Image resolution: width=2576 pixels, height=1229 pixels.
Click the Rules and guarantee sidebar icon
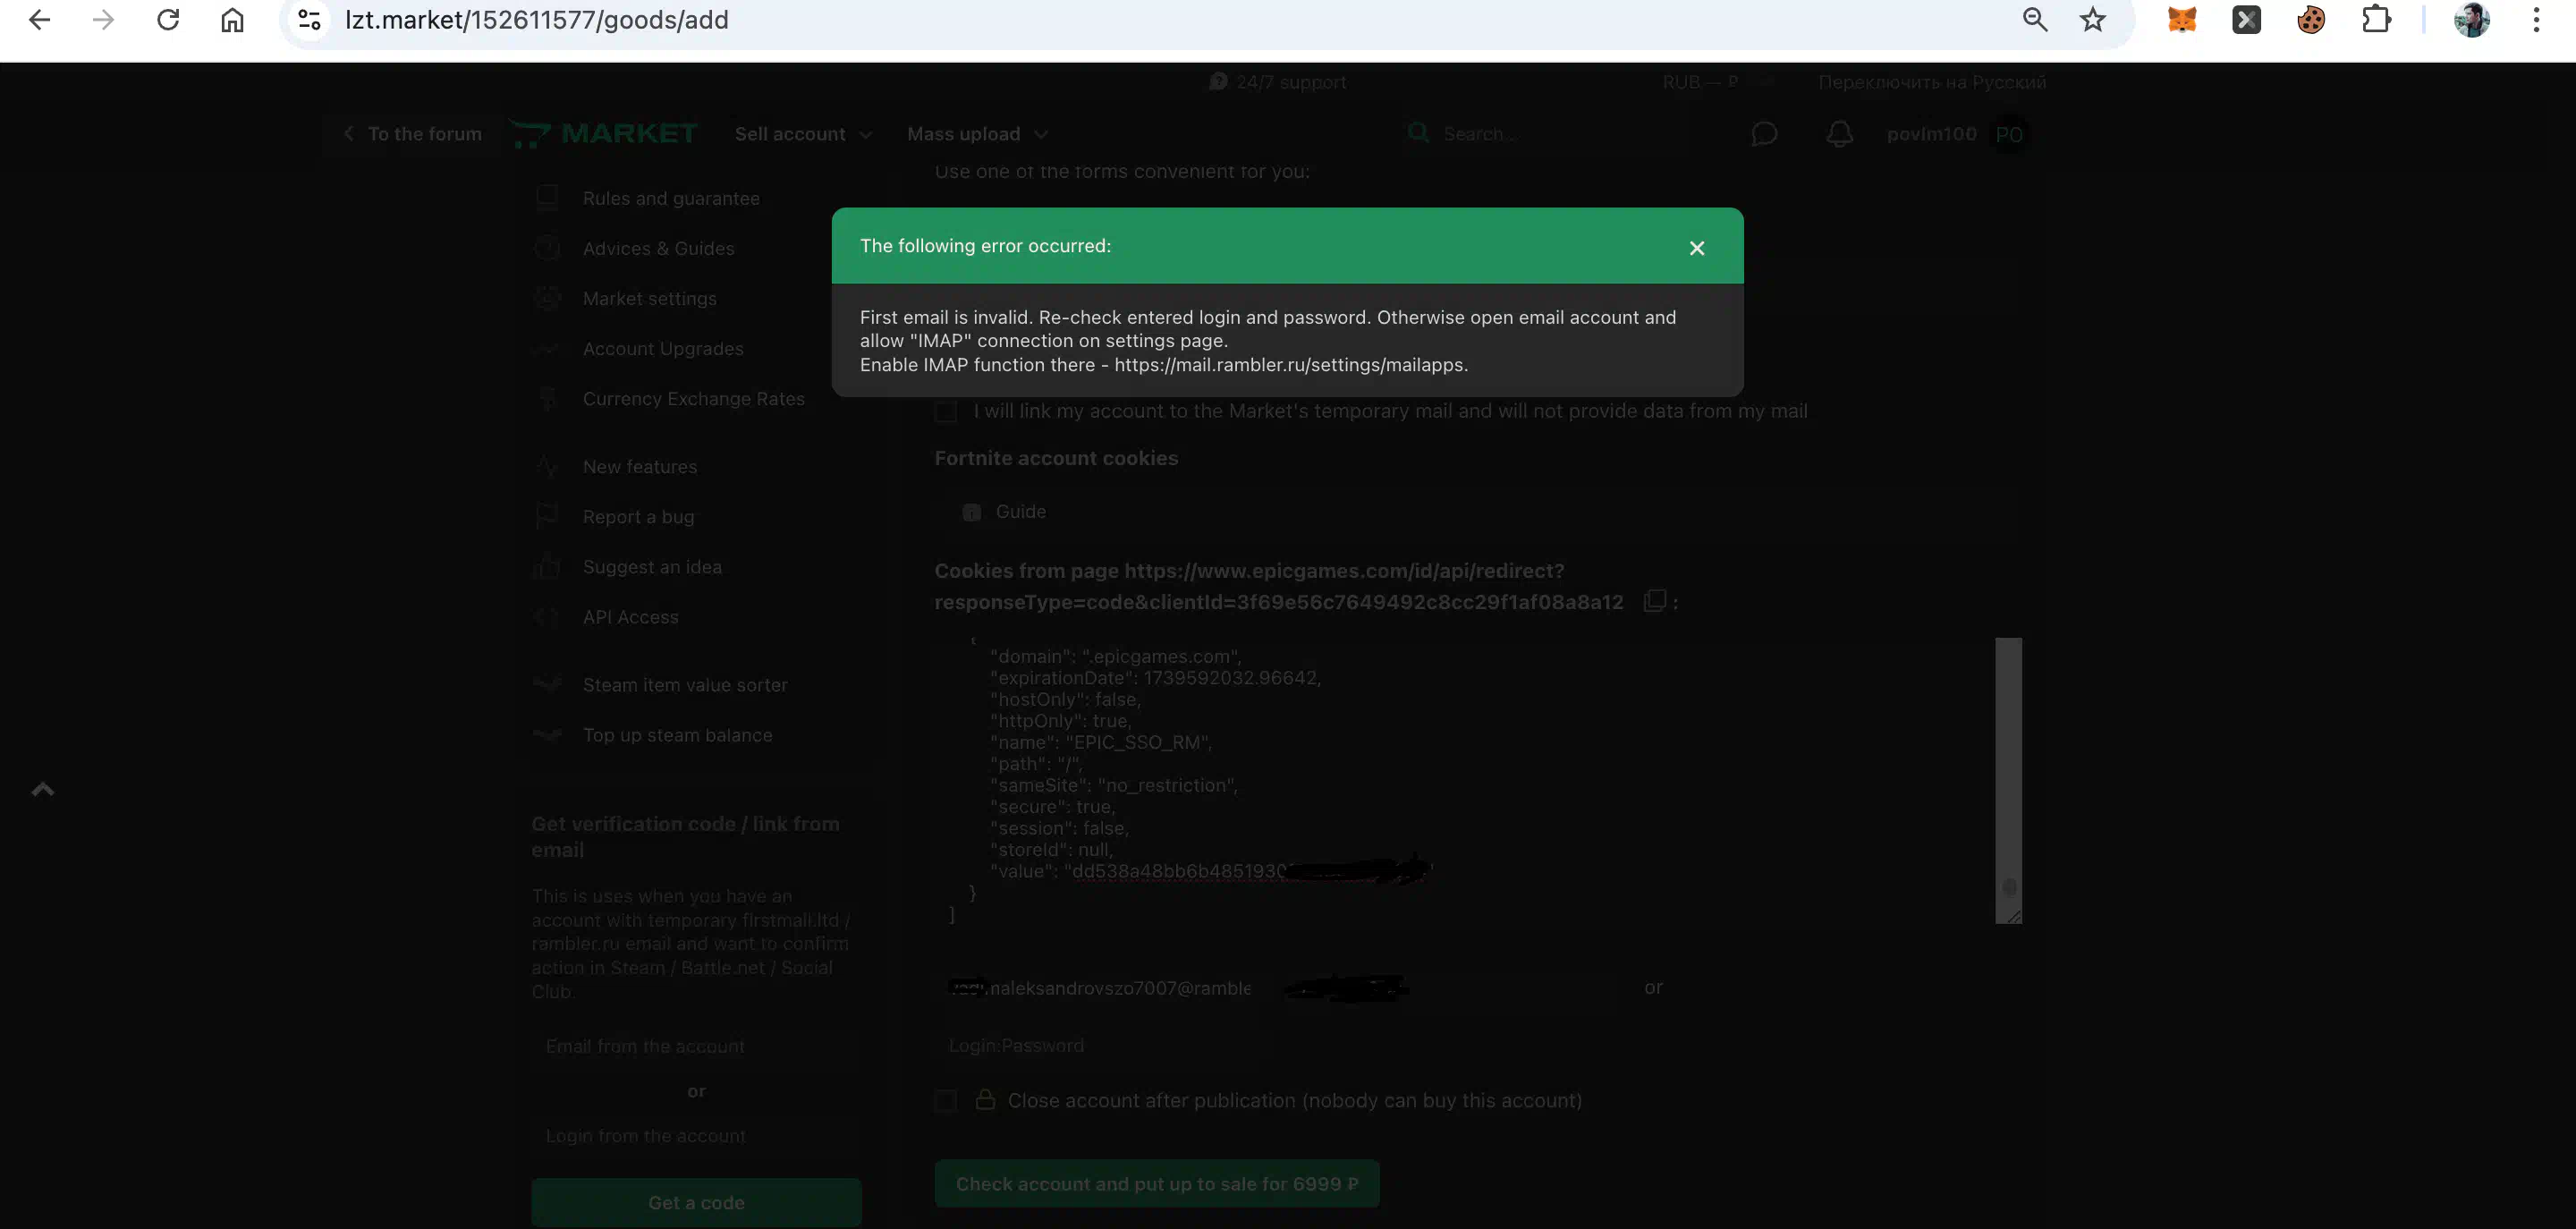(x=547, y=198)
